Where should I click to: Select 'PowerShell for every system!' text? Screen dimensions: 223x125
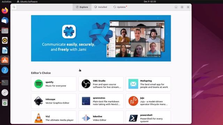151,120
